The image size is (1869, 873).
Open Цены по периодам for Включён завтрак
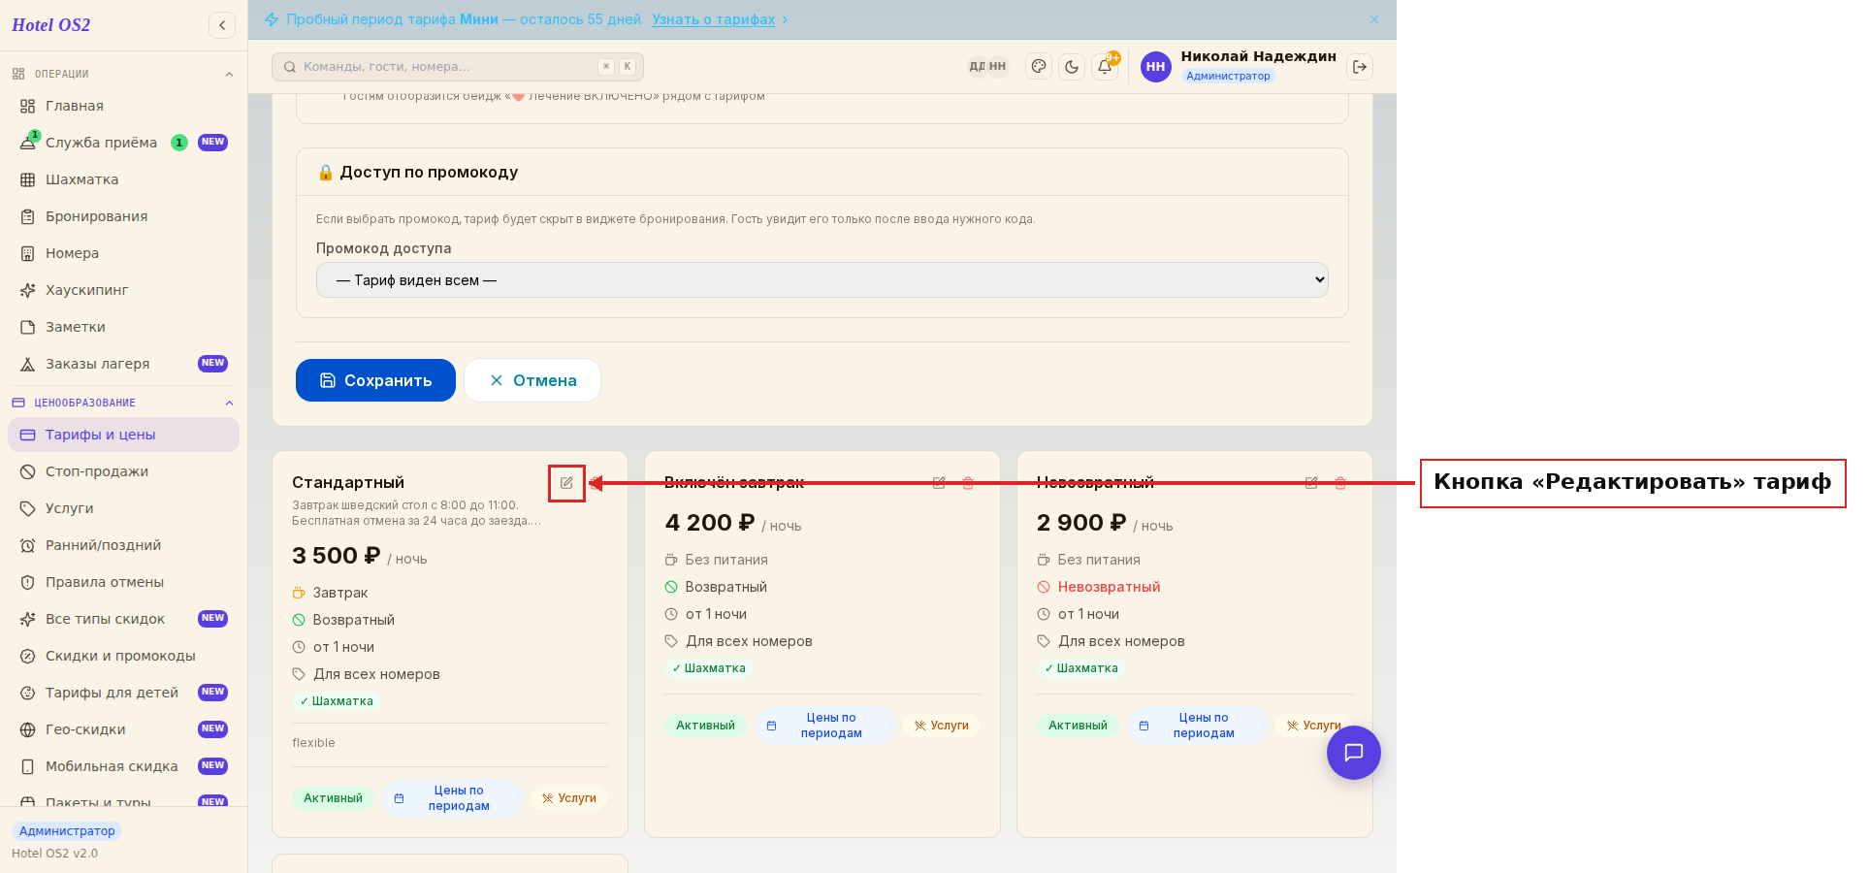824,726
